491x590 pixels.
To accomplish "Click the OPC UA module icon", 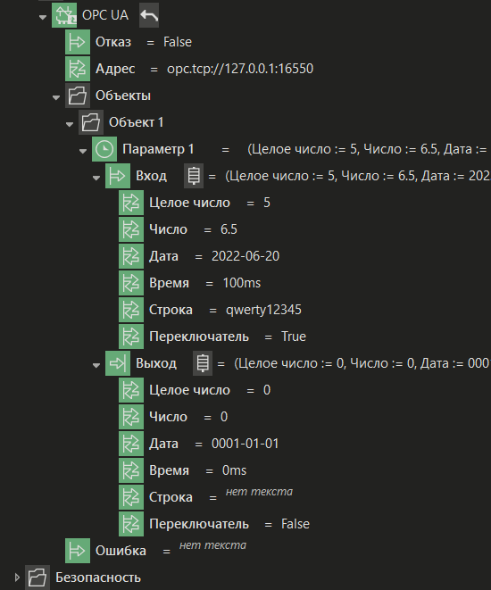I will tap(64, 15).
